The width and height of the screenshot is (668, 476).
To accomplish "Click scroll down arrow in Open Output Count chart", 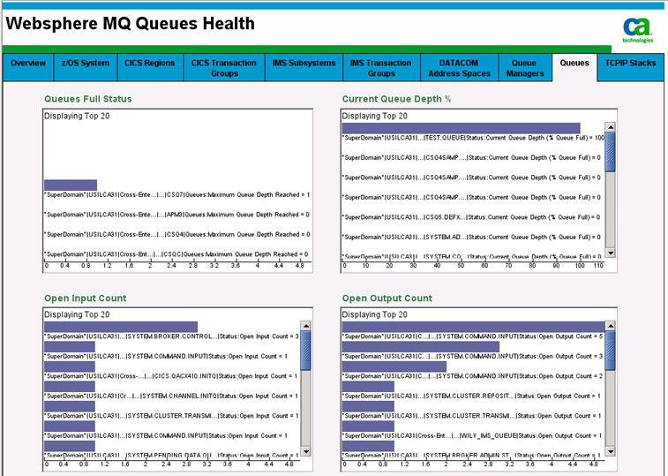I will [x=610, y=451].
